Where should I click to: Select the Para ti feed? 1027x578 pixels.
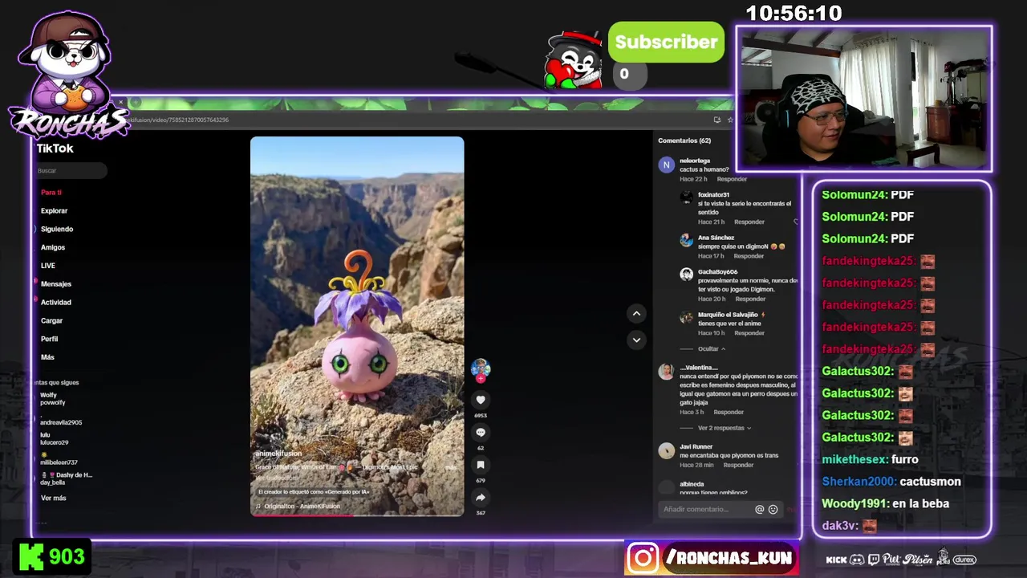pyautogui.click(x=51, y=193)
